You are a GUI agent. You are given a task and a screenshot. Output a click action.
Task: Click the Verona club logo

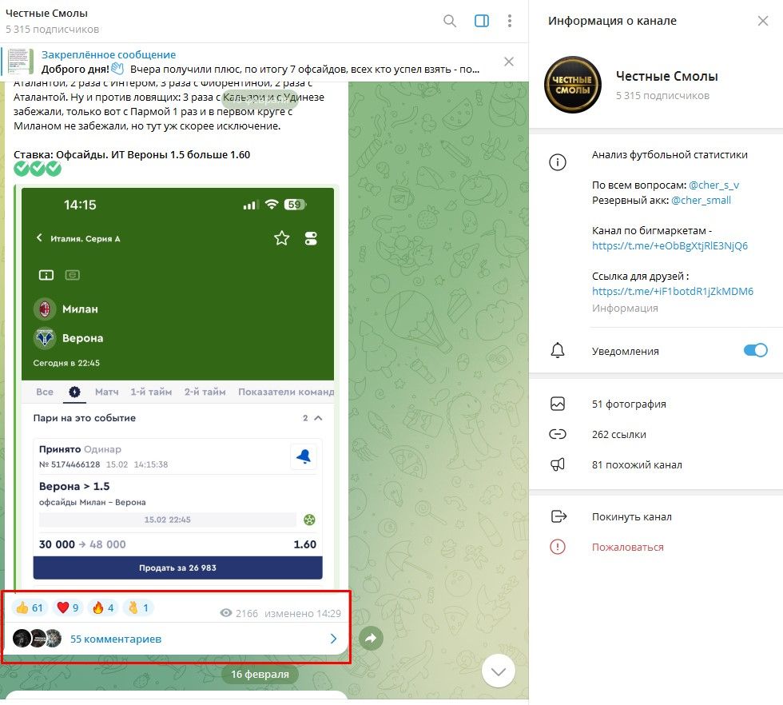(x=45, y=338)
